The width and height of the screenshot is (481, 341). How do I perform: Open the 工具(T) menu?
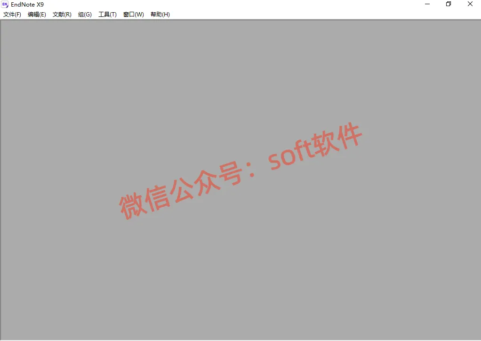(x=107, y=15)
